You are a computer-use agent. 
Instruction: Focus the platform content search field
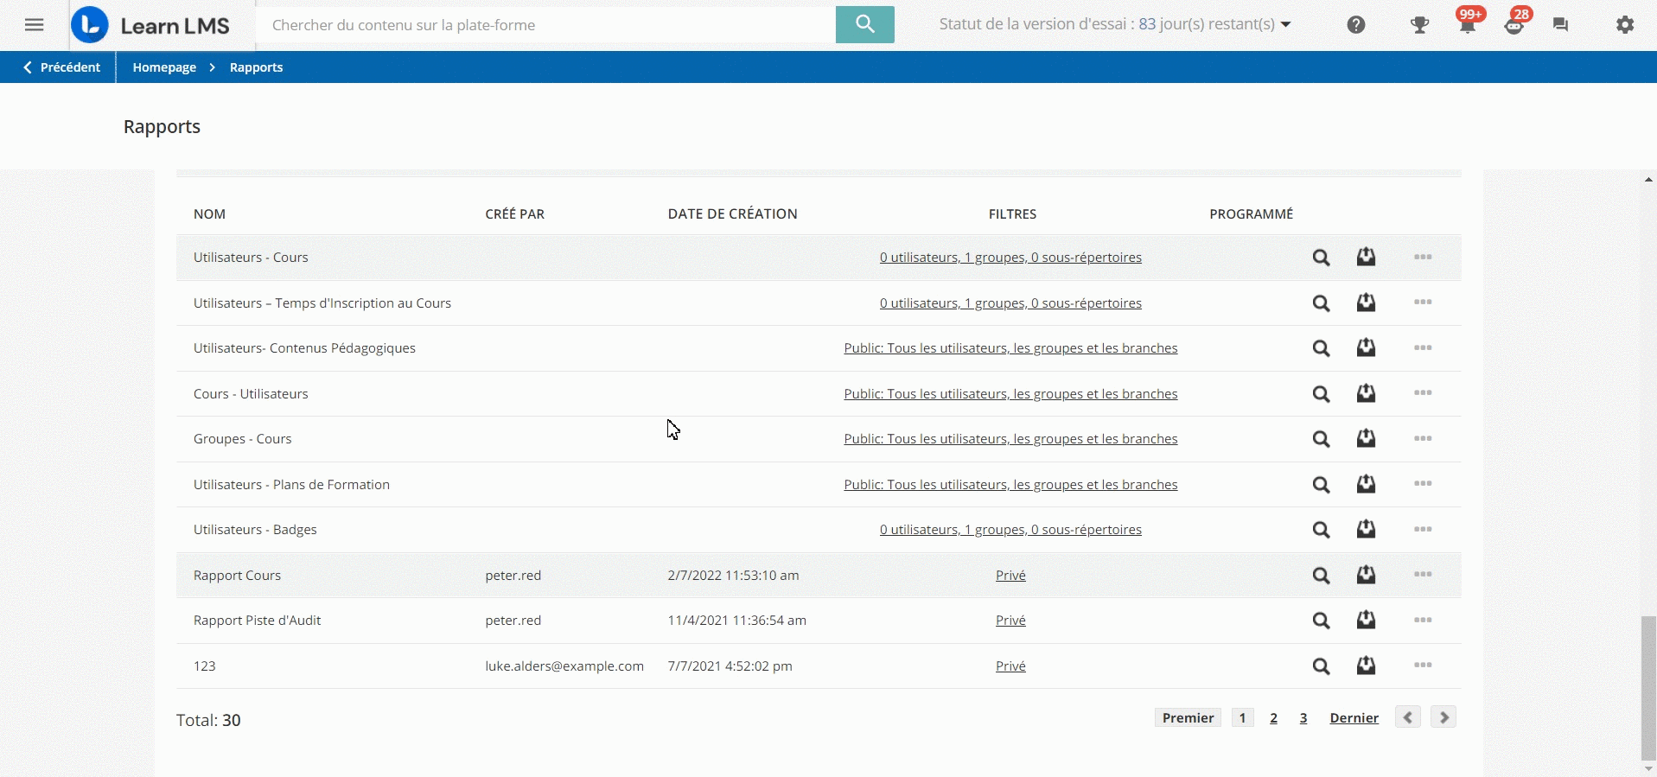(545, 25)
